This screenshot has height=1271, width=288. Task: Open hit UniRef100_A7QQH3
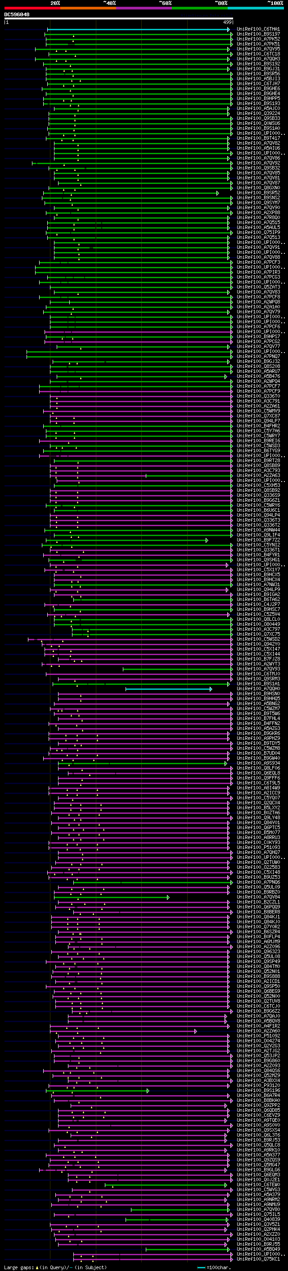[258, 59]
